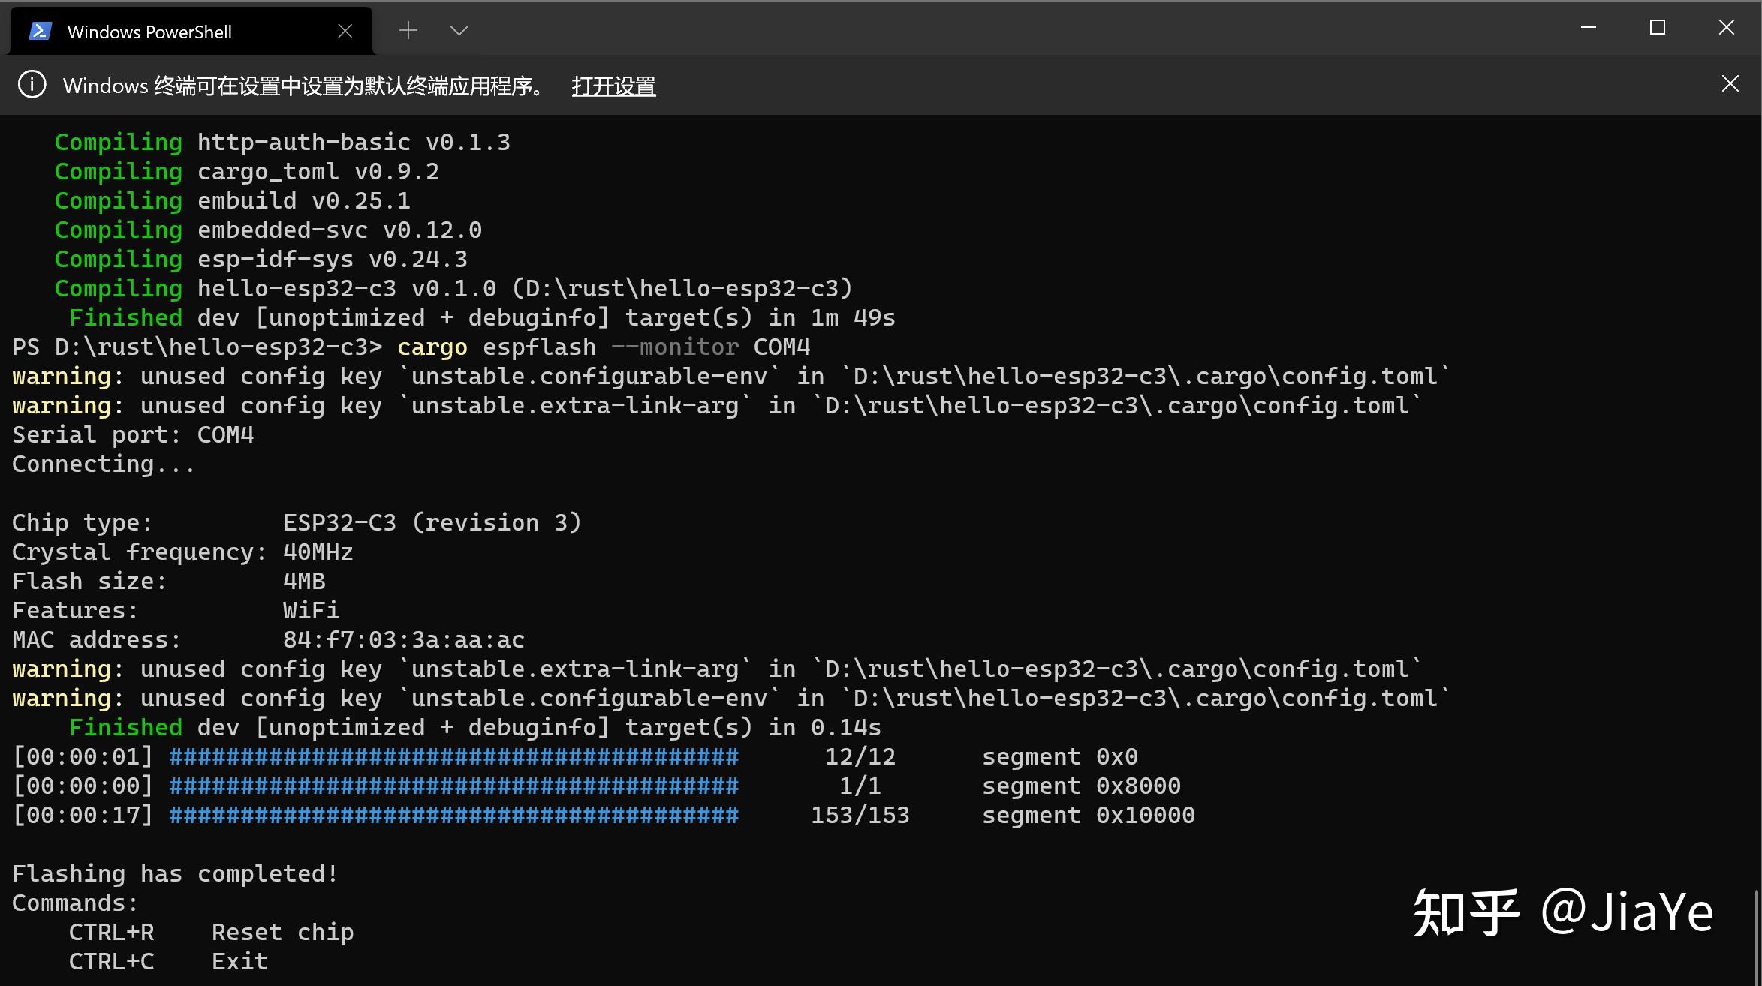Open a new tab with the plus button
Screen dimensions: 1762x986
pyautogui.click(x=408, y=30)
